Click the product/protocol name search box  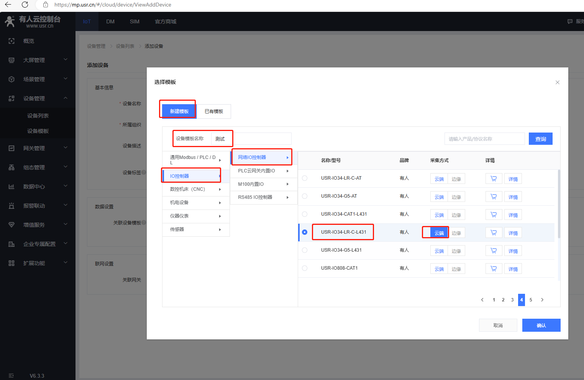(x=485, y=139)
